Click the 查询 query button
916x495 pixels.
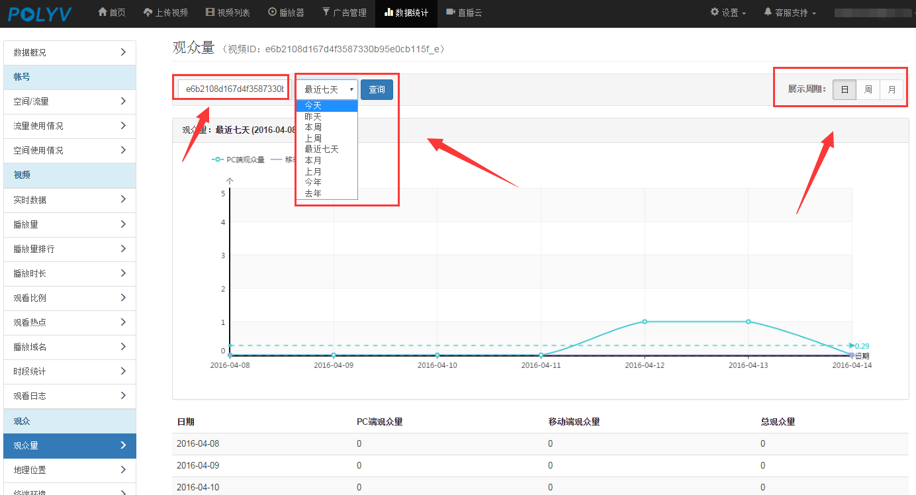point(377,89)
